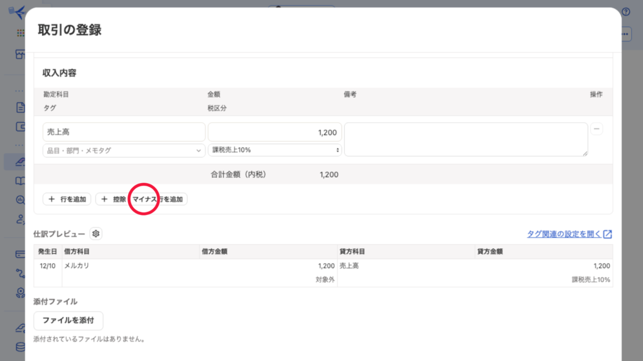Remove the row with the minus icon
This screenshot has width=643, height=361.
(597, 129)
